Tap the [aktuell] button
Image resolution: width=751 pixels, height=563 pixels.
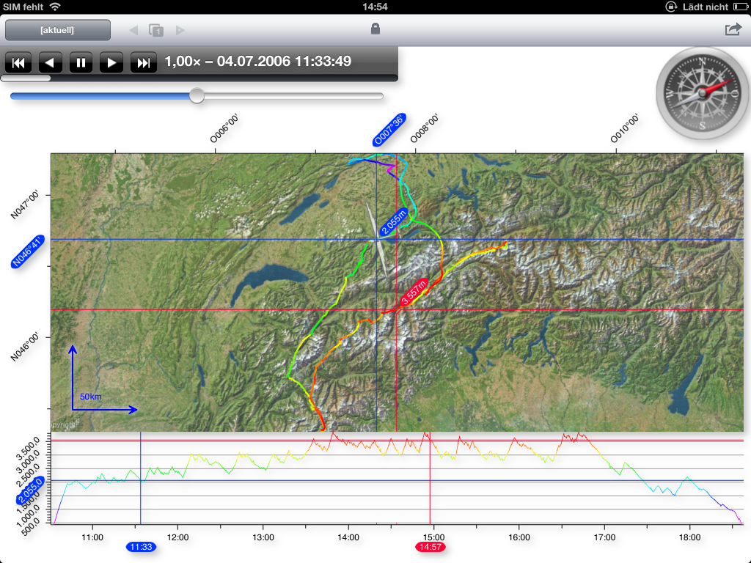coord(57,30)
